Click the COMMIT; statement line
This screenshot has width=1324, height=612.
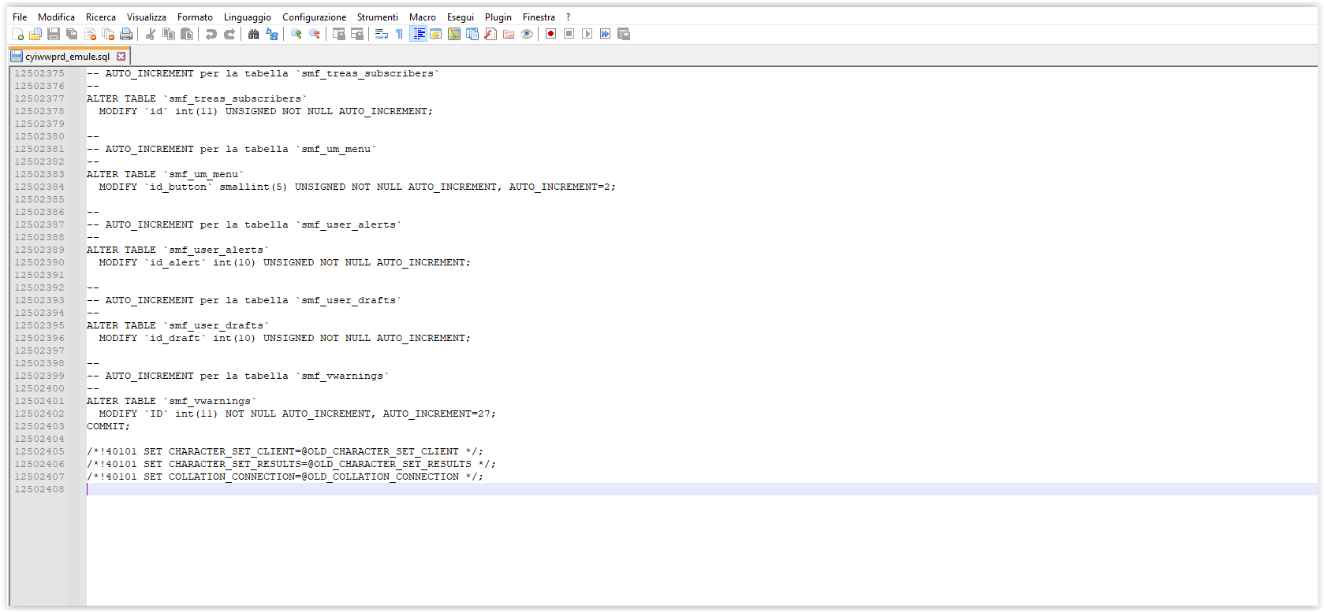pos(108,426)
